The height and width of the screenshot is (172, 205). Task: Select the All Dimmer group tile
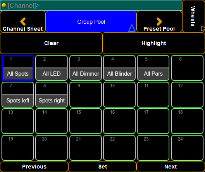[x=86, y=68]
